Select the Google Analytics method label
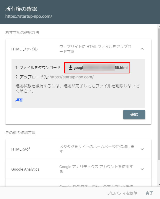 (25, 169)
